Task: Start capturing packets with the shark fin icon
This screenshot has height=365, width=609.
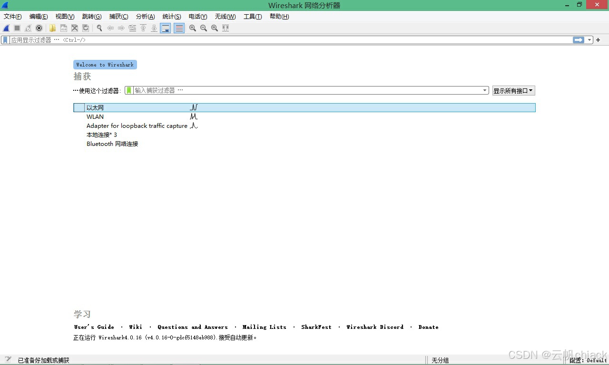Action: [x=6, y=28]
